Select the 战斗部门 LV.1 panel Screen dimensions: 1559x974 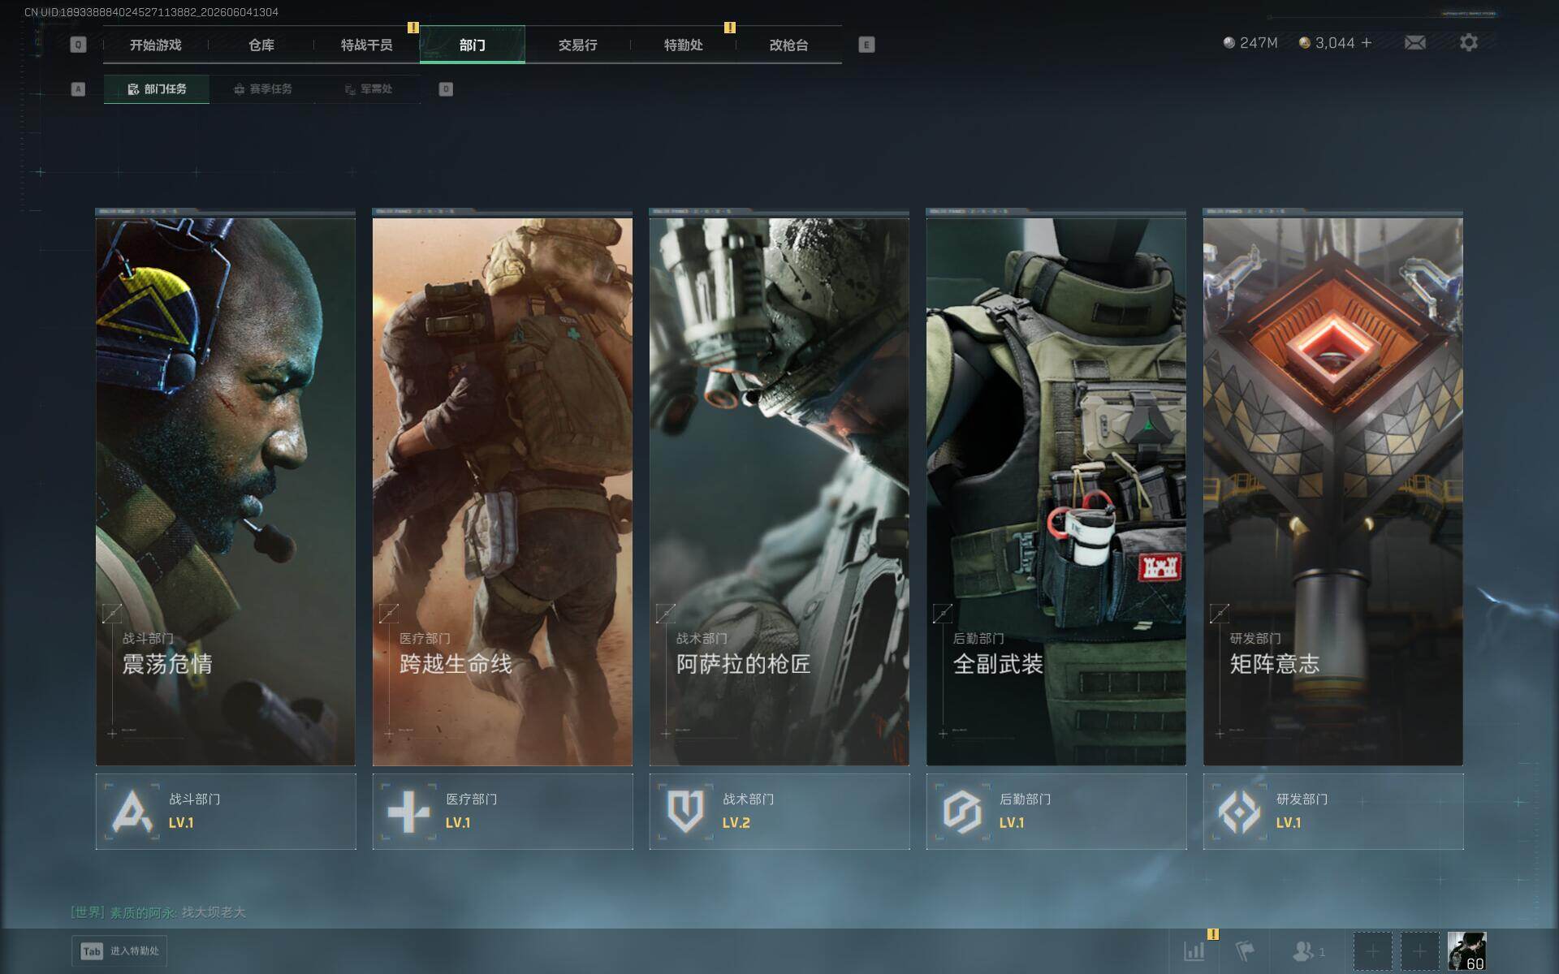[226, 812]
